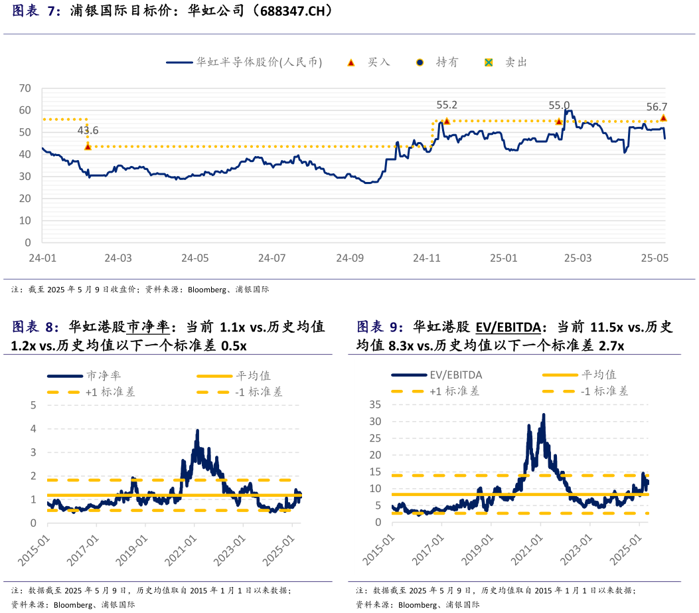Click 平均值 legend in the EV/EBITDA chart
Viewport: 699px width, 613px height.
599,375
